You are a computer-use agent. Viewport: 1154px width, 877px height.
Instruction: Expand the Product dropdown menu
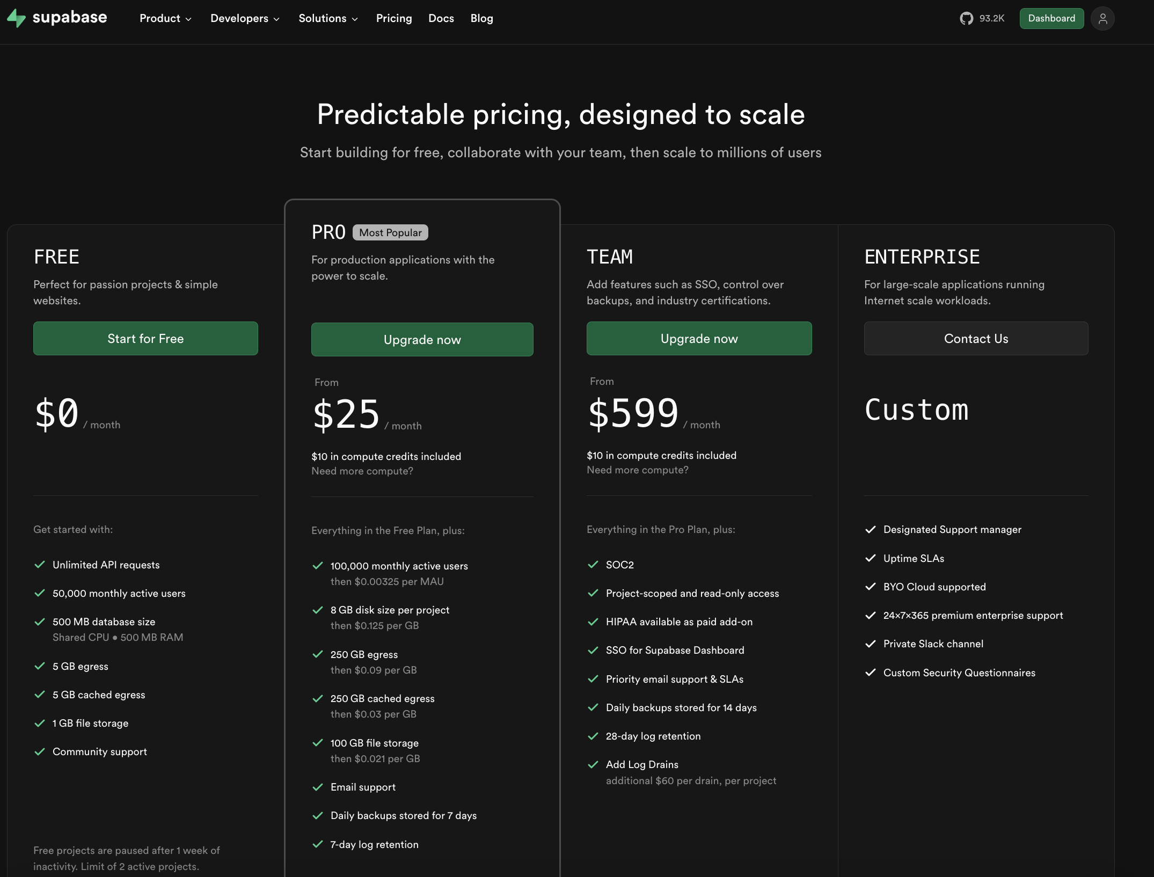[165, 19]
